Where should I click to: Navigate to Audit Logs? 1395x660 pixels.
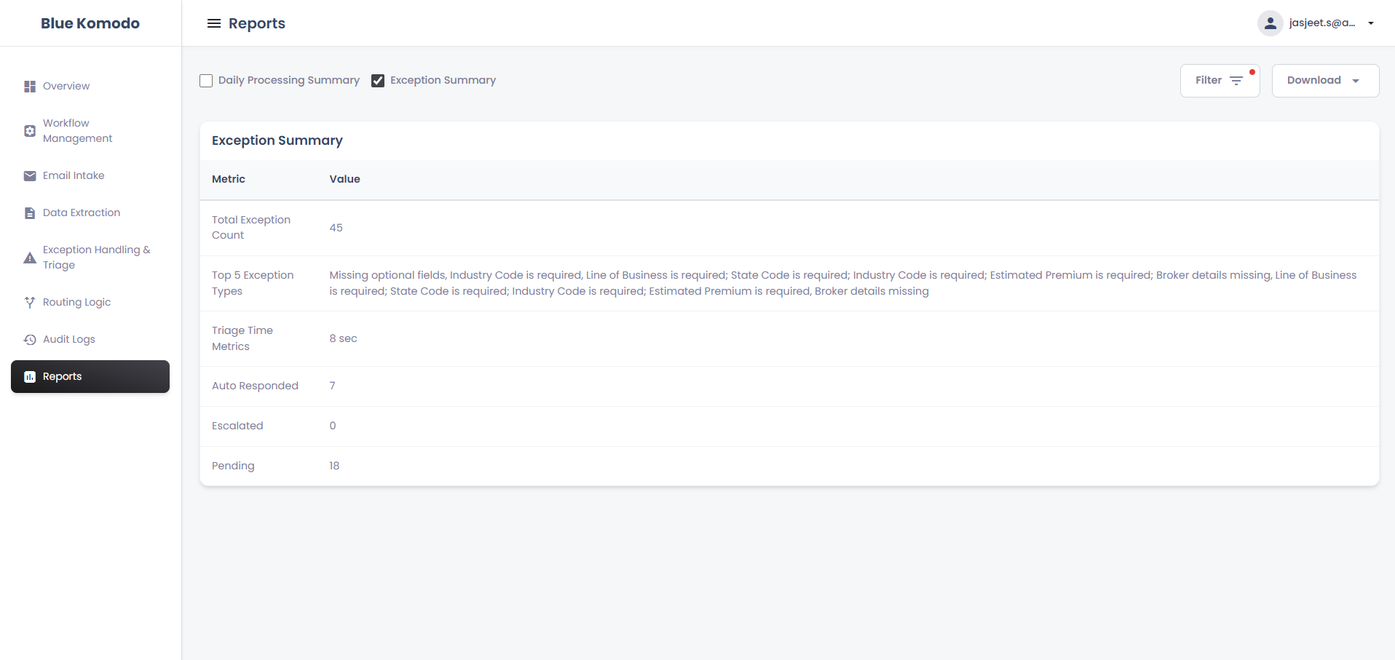click(69, 340)
